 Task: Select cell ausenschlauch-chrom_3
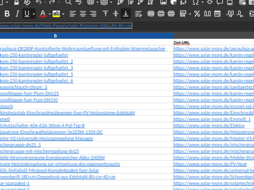(x=87, y=87)
